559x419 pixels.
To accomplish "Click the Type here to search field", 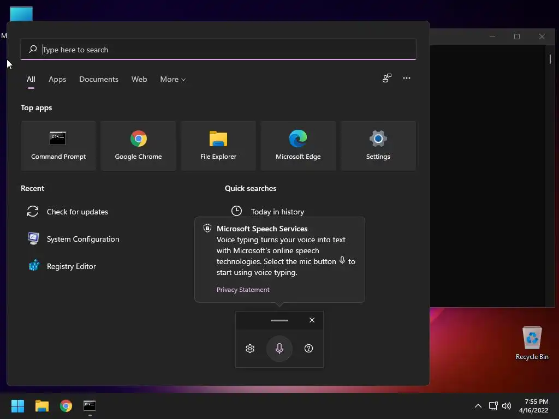I will click(218, 49).
